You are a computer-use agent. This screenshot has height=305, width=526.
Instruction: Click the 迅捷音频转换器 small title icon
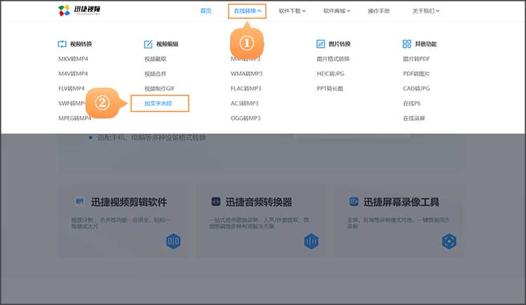(216, 202)
